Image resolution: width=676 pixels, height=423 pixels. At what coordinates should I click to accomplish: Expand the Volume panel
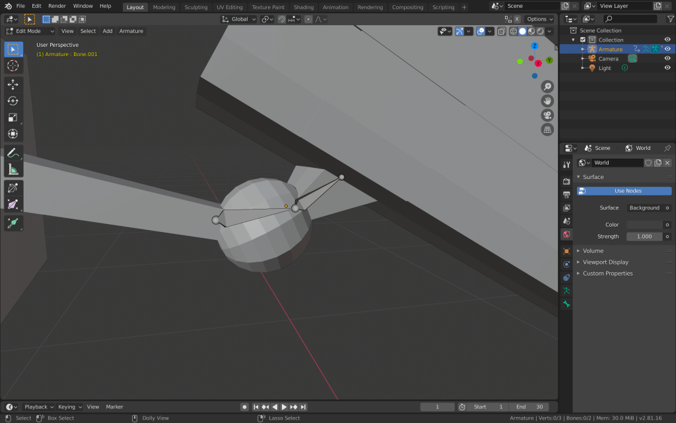click(593, 250)
